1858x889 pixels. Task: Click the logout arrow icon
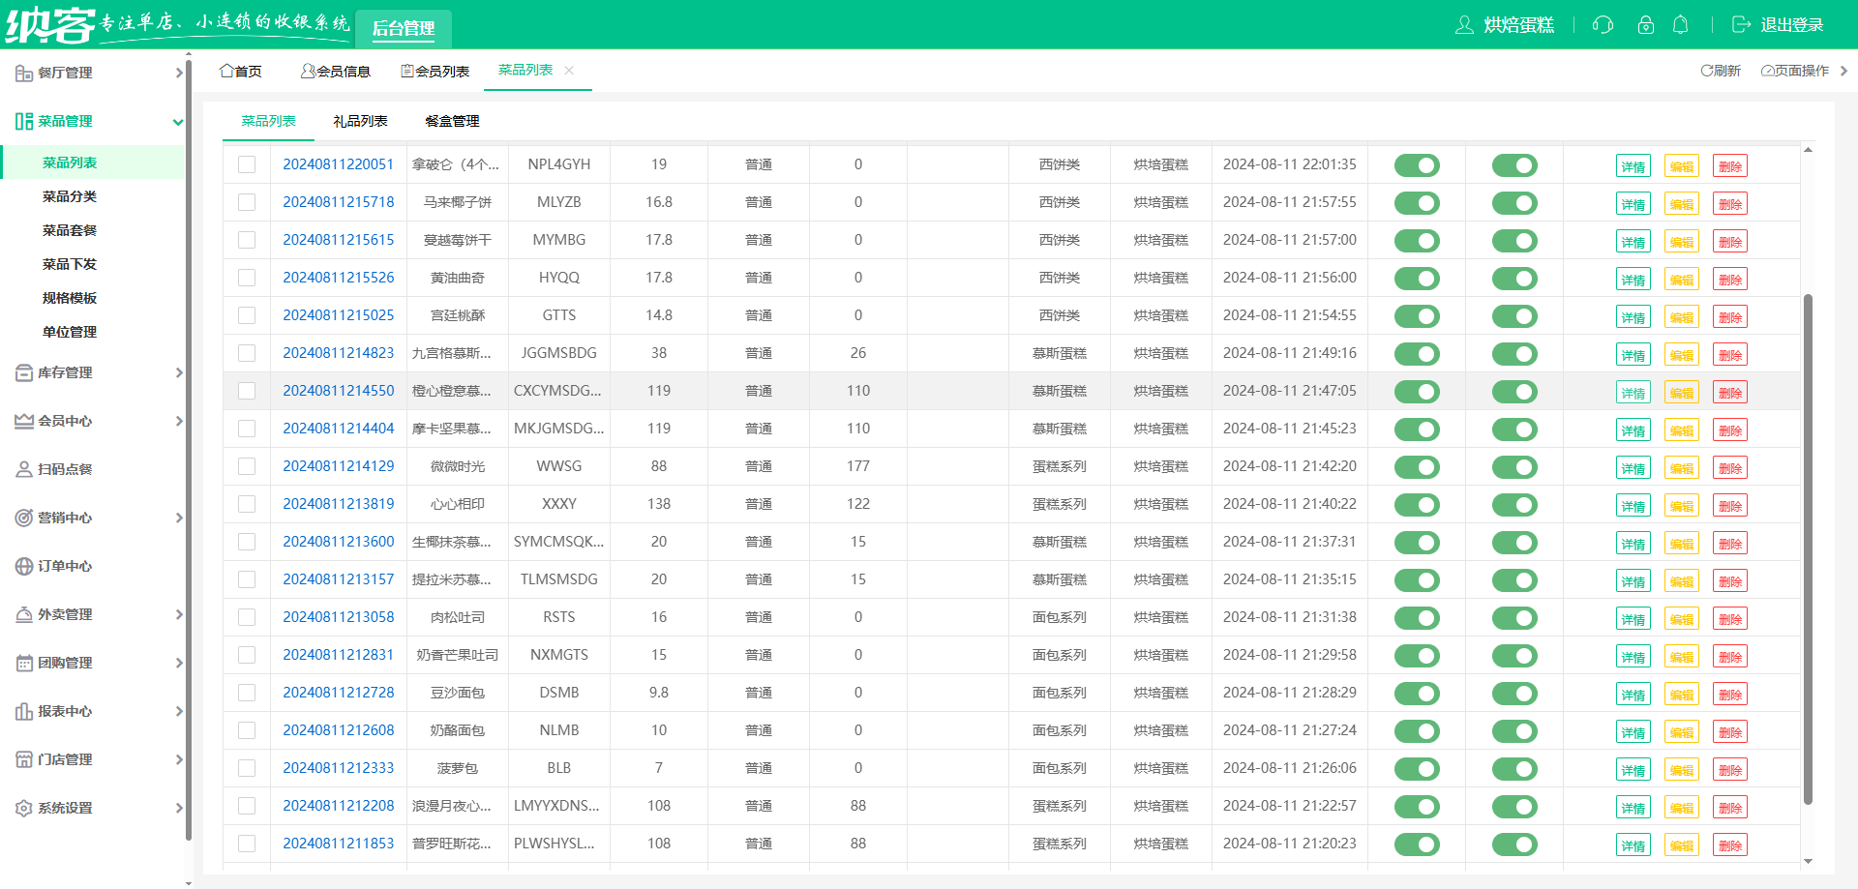(x=1741, y=25)
